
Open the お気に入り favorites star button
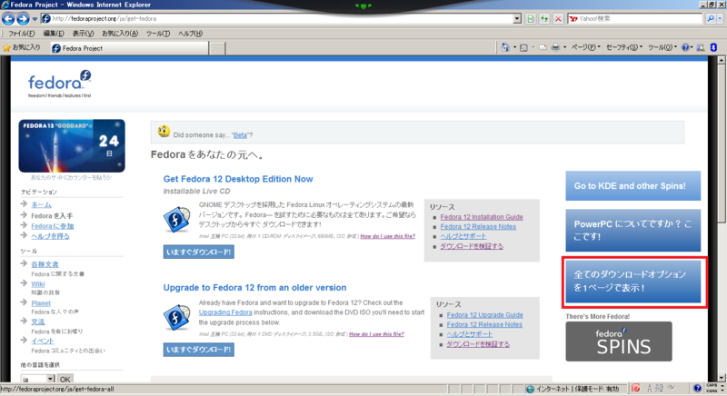[22, 47]
